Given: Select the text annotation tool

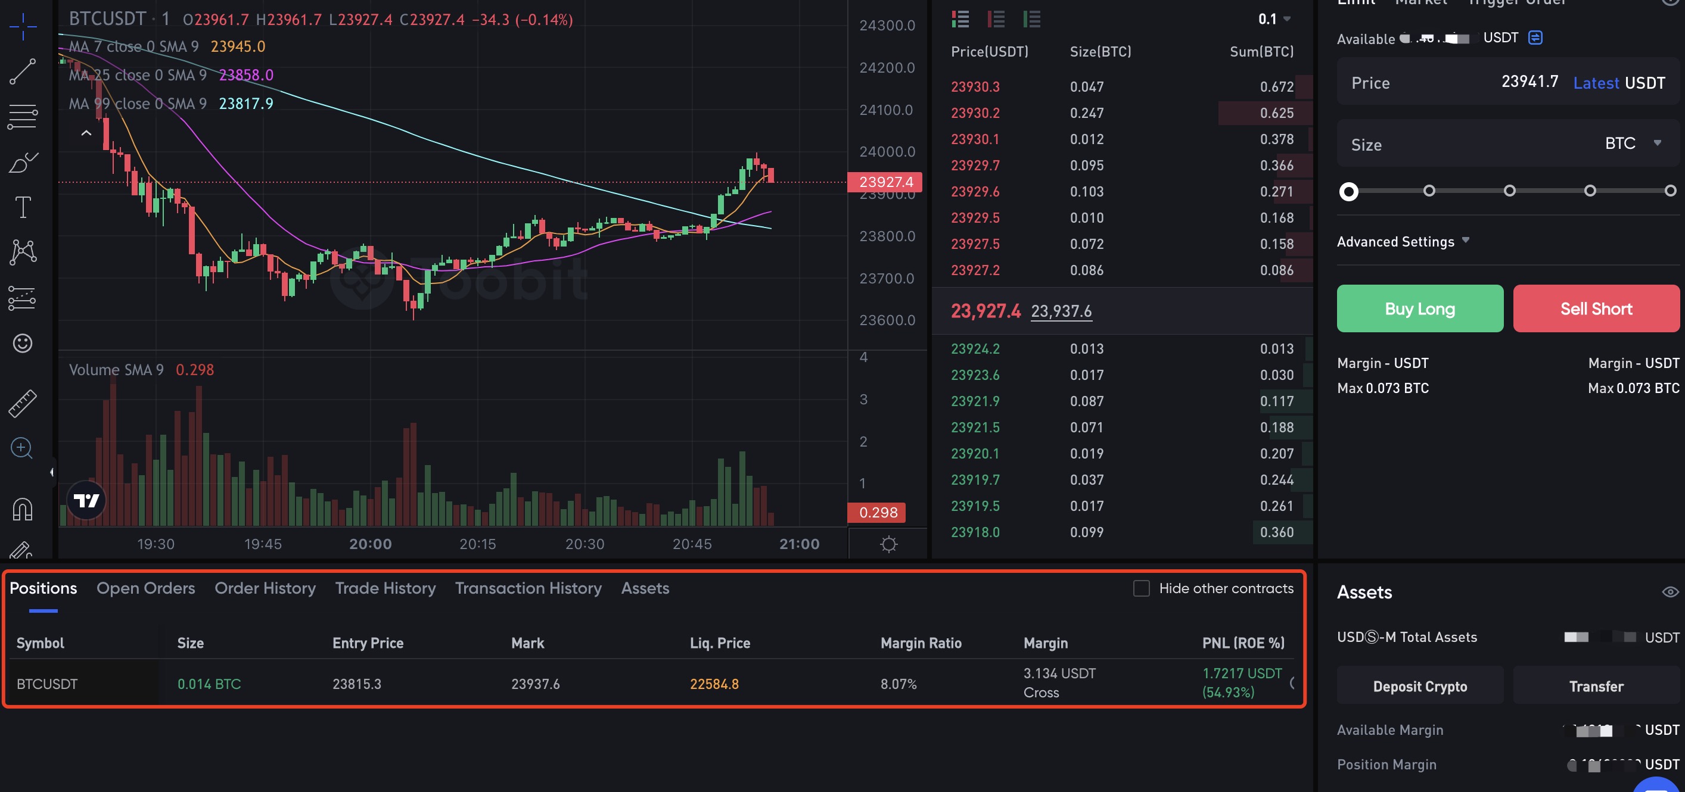Looking at the screenshot, I should (22, 207).
